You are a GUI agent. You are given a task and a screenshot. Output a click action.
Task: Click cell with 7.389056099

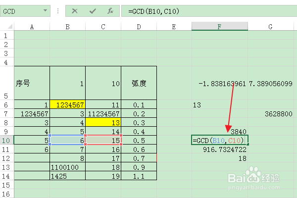(271, 83)
